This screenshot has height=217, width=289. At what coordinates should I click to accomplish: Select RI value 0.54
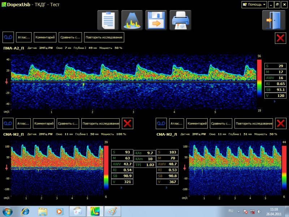click(x=128, y=170)
